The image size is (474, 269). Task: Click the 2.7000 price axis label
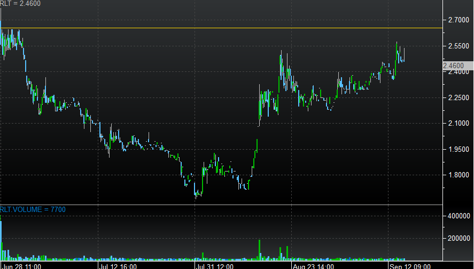click(x=459, y=20)
